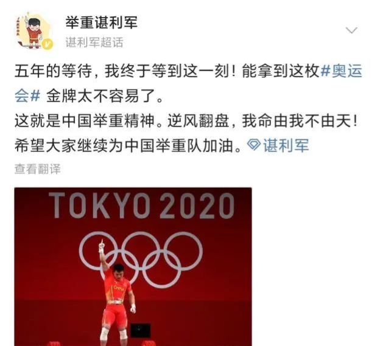Click the 会# hashtag continuation on the second line

pos(27,96)
